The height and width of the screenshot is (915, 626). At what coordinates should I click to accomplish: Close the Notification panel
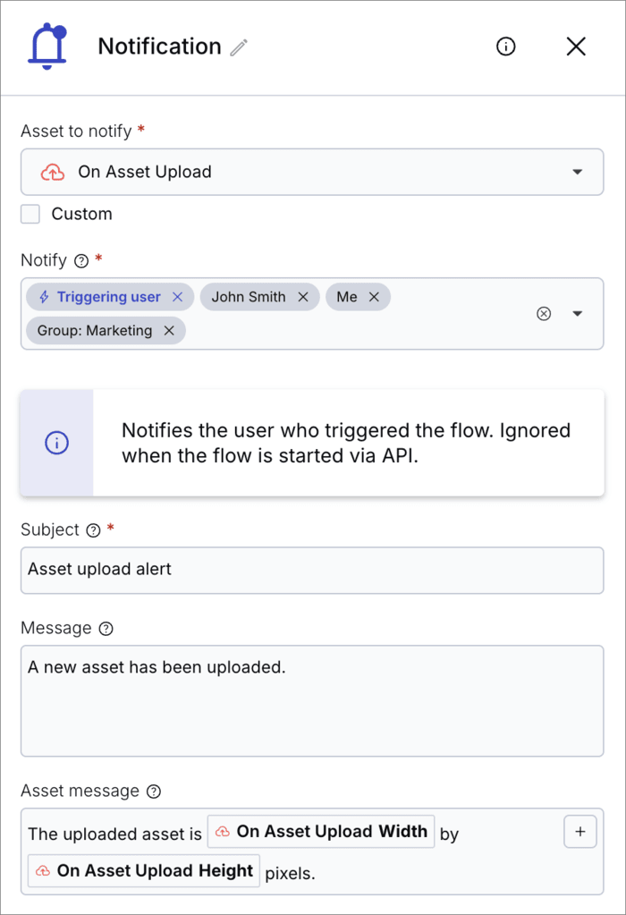[576, 47]
